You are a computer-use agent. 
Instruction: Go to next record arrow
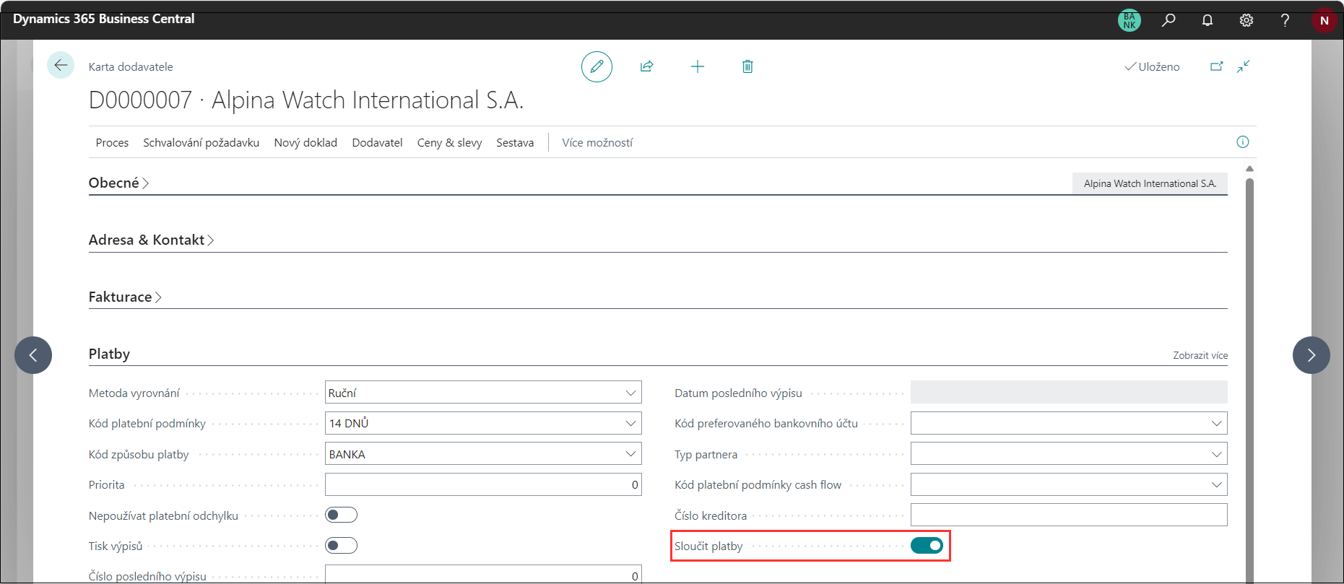(1311, 355)
